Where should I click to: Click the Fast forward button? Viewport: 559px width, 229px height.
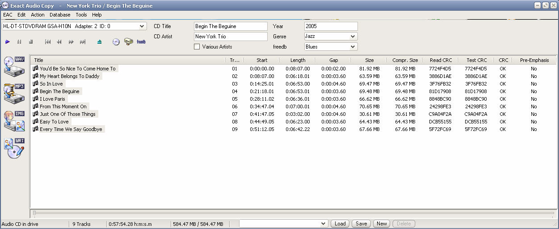click(x=71, y=42)
